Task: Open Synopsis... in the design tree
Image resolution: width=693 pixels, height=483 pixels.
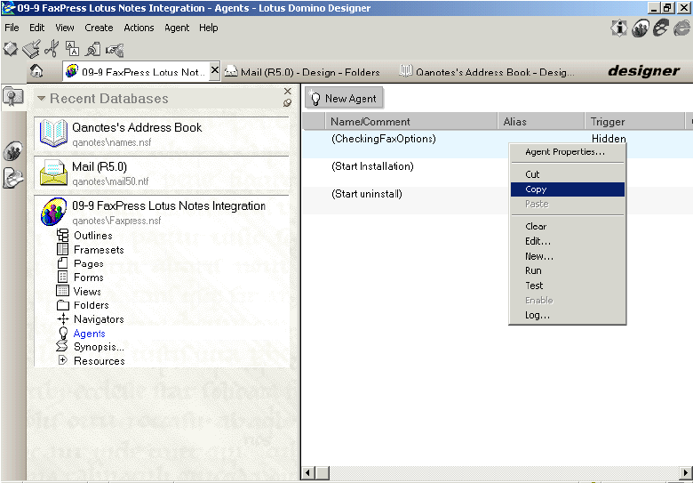Action: tap(99, 347)
